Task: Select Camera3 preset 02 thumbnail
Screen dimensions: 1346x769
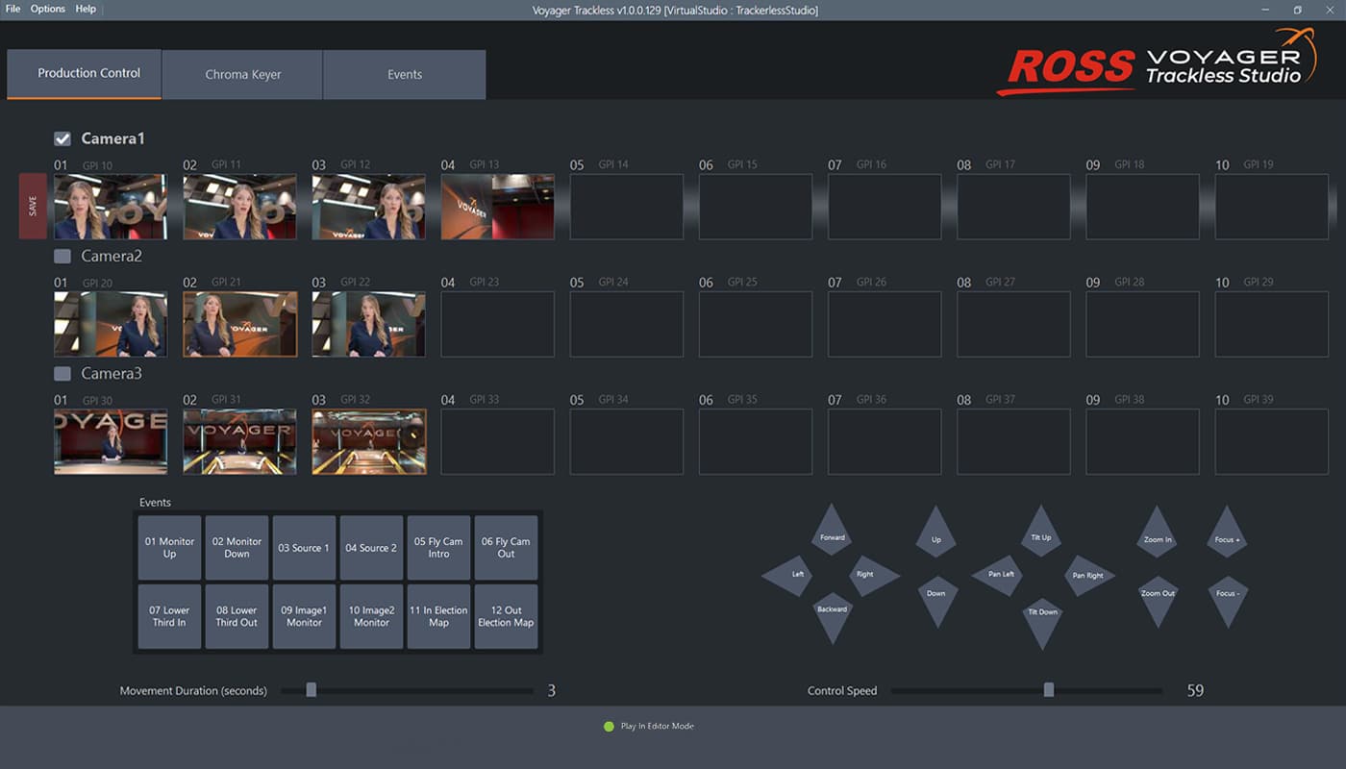Action: tap(239, 441)
